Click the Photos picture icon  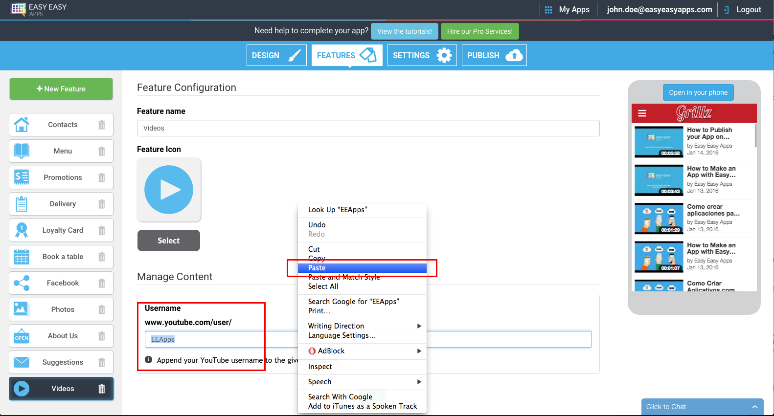[x=22, y=309]
